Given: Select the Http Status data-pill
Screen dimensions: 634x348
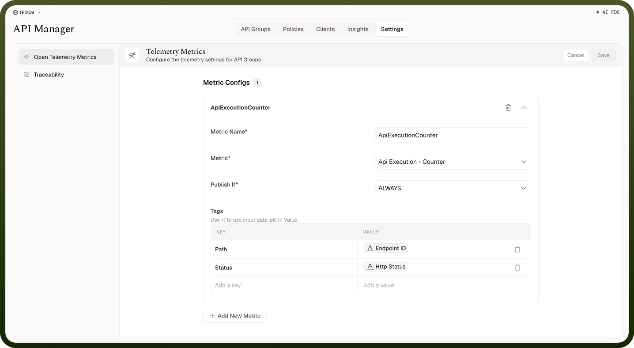Looking at the screenshot, I should pyautogui.click(x=385, y=267).
